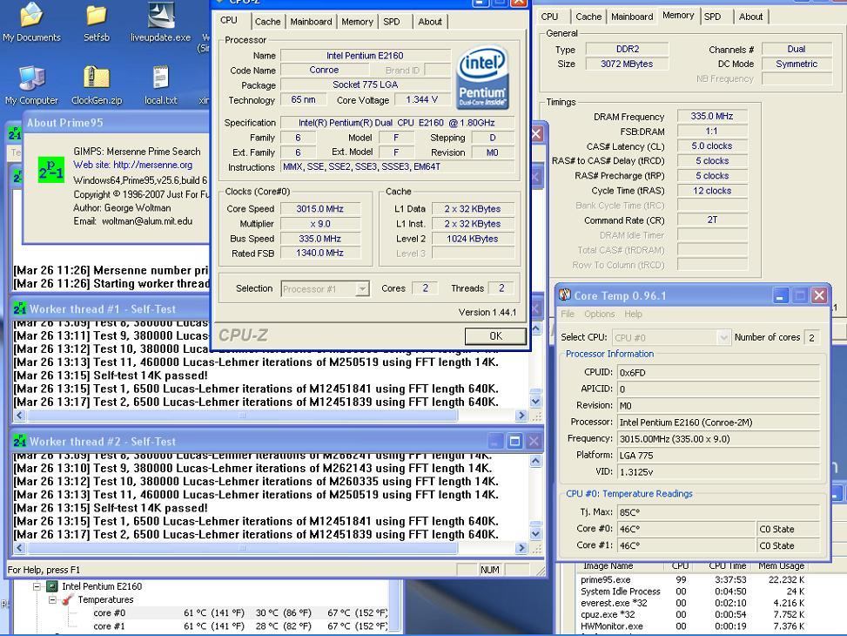Open the File menu in Core Temp
Image resolution: width=847 pixels, height=636 pixels.
tap(568, 314)
